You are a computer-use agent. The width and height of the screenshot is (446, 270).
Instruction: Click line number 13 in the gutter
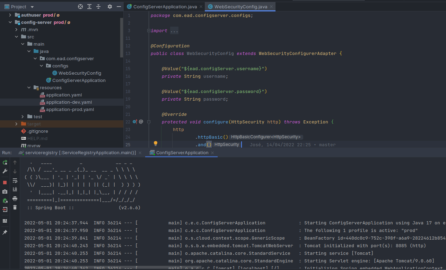[128, 54]
